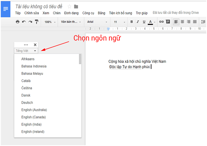Open the Chèn menu
Image resolution: width=207 pixels, height=146 pixels.
(57, 13)
